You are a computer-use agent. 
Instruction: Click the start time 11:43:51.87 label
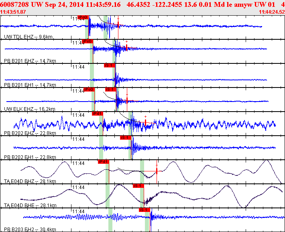pos(13,12)
